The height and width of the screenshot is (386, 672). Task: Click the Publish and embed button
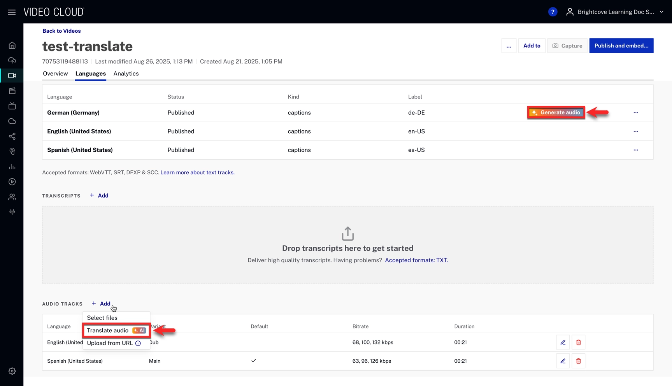(x=621, y=46)
